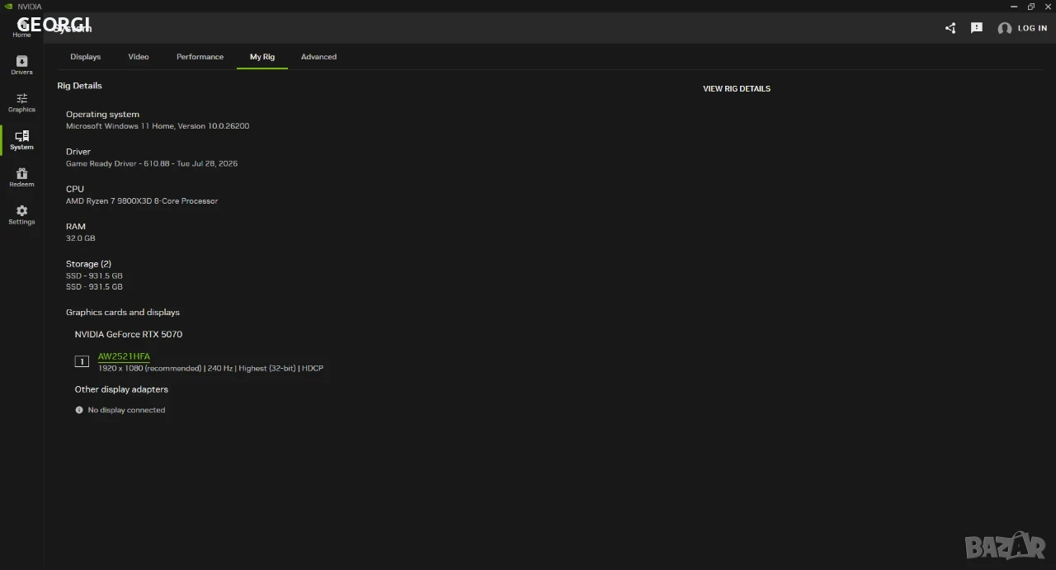Click the 1920 x 1080 240 Hz display info

click(x=210, y=369)
